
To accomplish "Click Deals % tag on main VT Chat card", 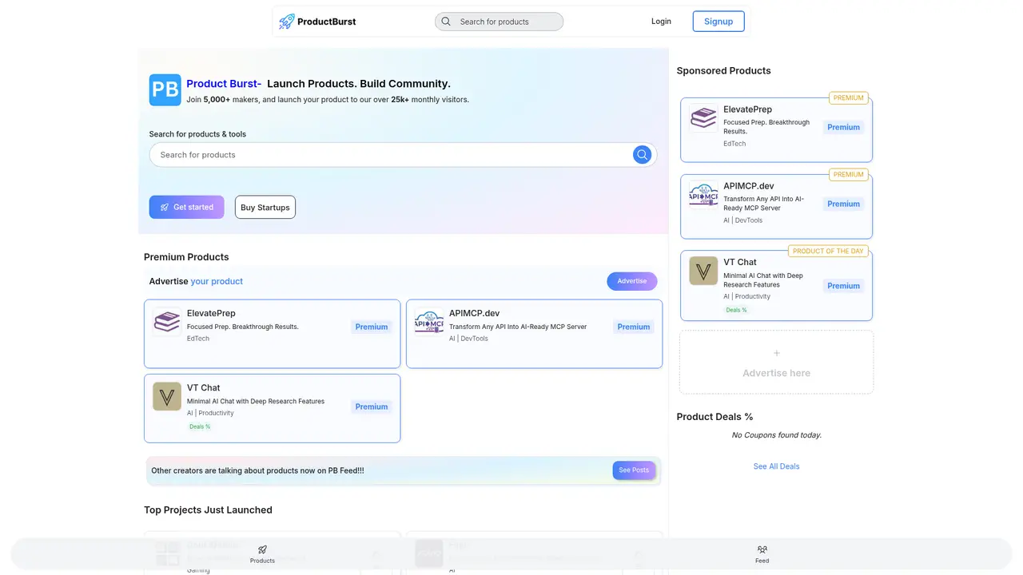I will 200,426.
